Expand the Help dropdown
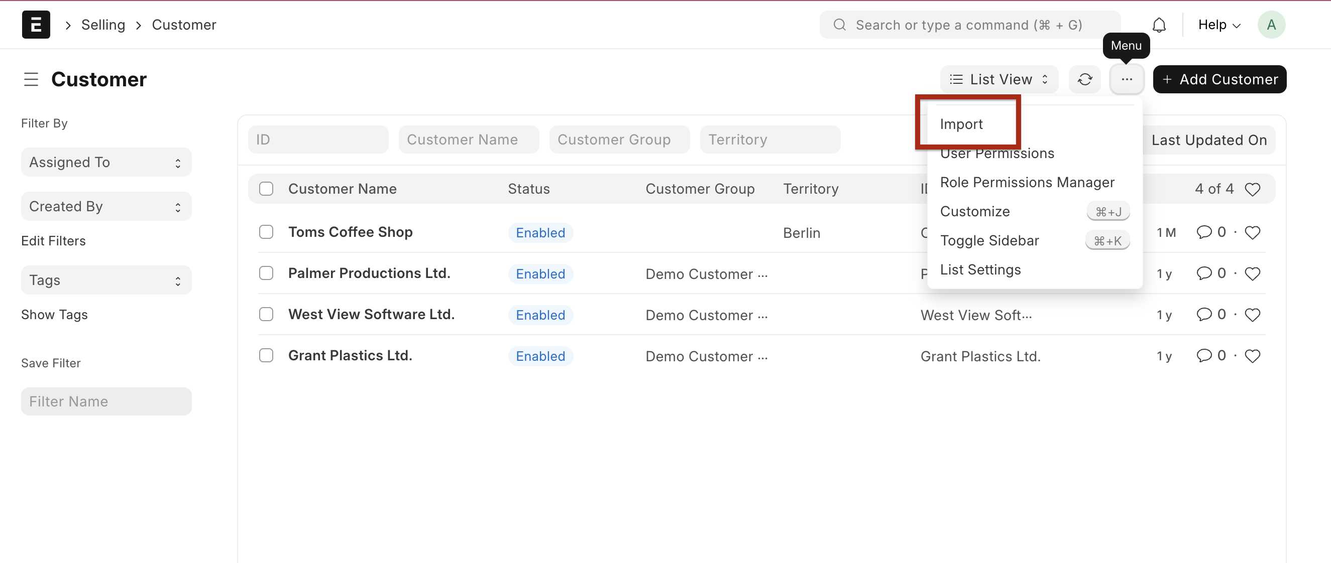This screenshot has height=563, width=1331. click(1218, 25)
